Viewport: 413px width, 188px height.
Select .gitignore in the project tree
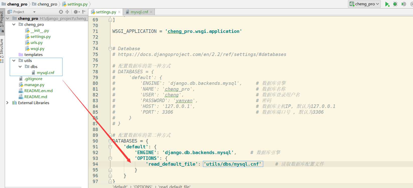pos(31,79)
